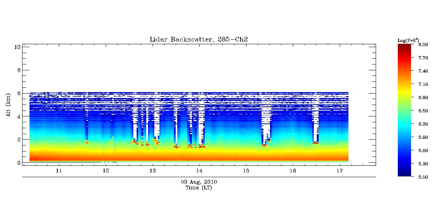Select the 6 km altitude tick label
Image resolution: width=442 pixels, height=221 pixels.
pyautogui.click(x=18, y=93)
